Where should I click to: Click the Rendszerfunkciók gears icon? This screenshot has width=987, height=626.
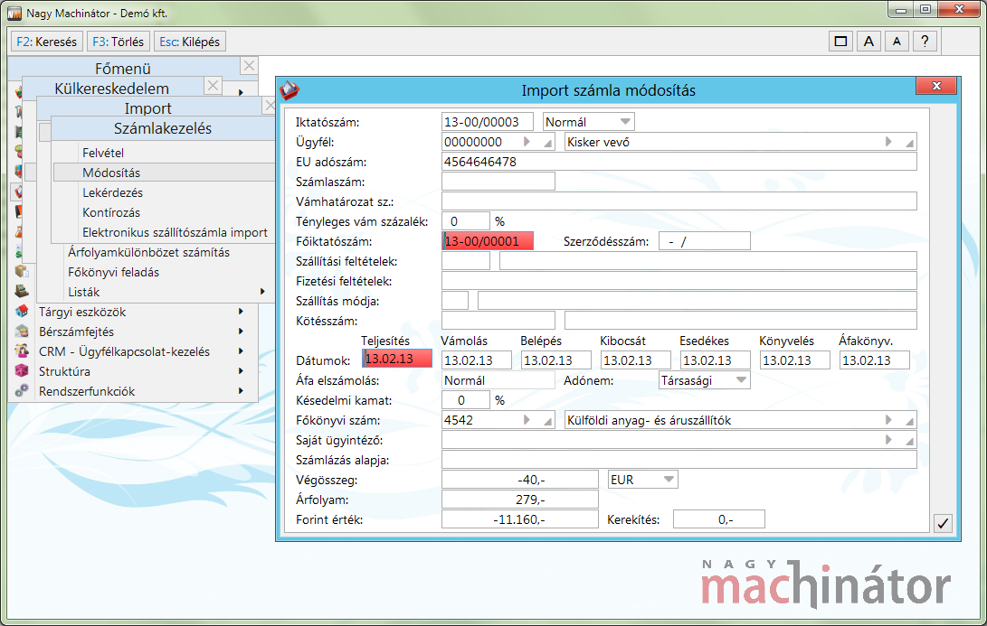[x=22, y=391]
